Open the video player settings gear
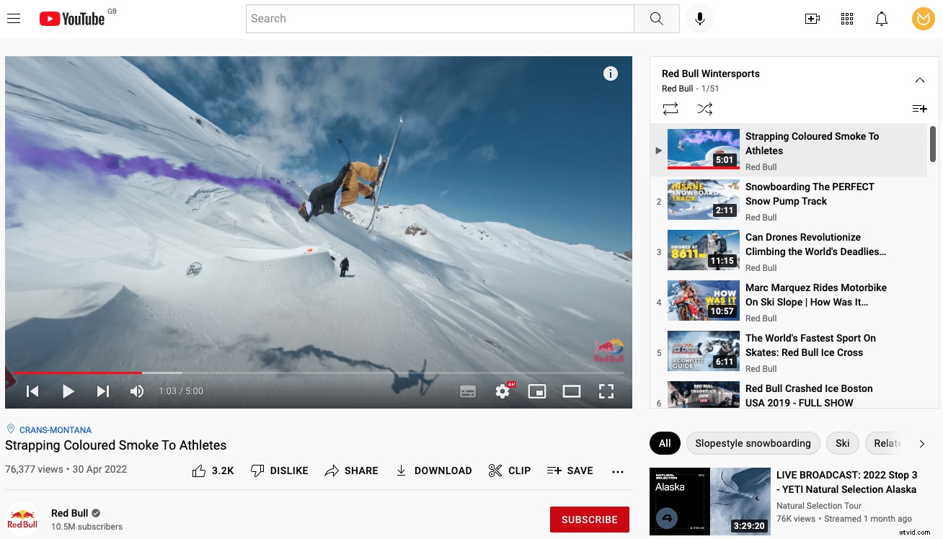The image size is (943, 539). tap(503, 391)
